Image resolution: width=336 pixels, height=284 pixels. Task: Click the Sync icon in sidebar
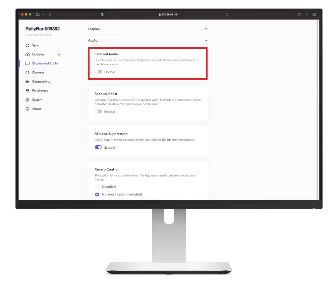27,46
